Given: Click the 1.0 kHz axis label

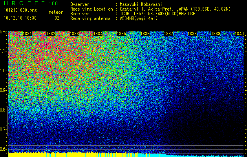Looking at the screenshot, I should [3, 71].
